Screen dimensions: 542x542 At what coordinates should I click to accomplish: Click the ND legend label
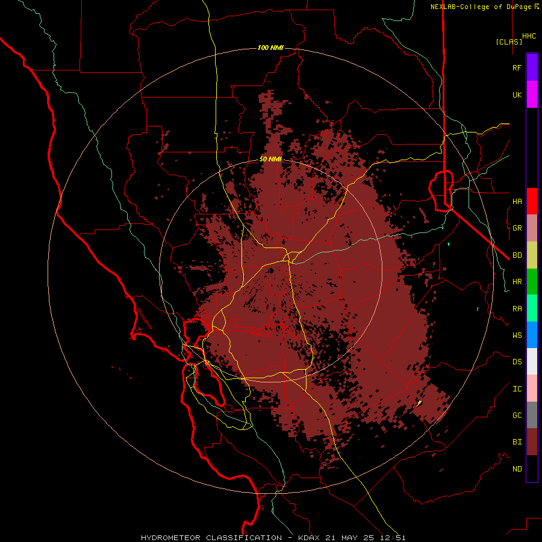517,469
